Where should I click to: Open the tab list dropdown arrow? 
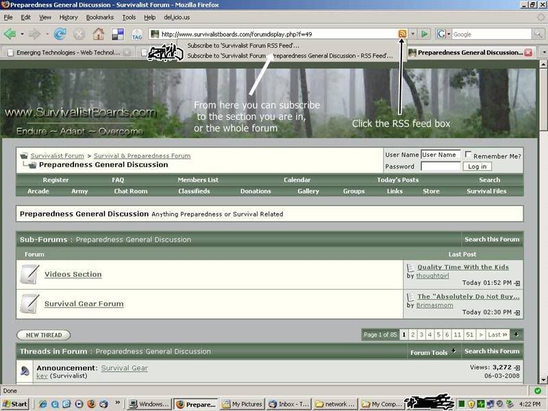click(544, 53)
